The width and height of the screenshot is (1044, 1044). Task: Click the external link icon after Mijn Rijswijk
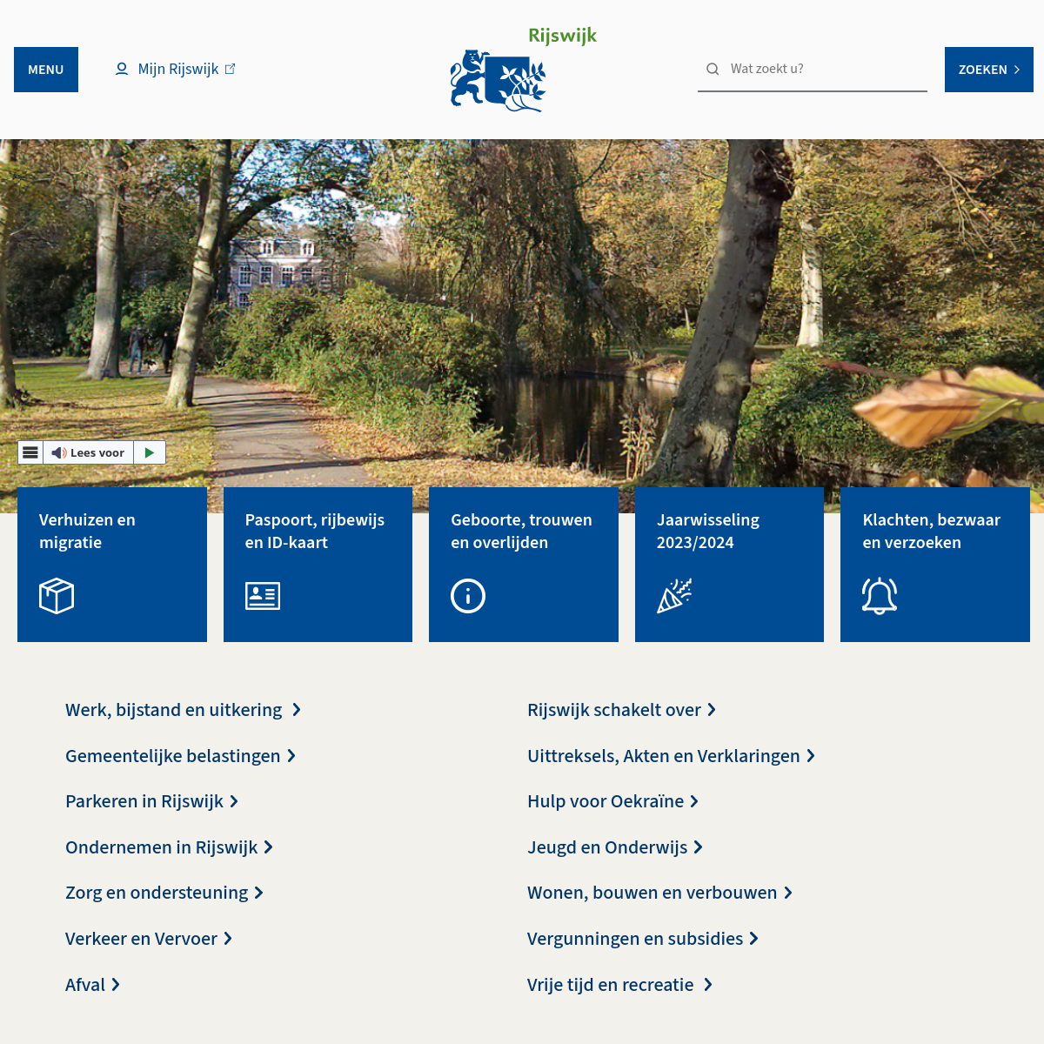coord(230,69)
